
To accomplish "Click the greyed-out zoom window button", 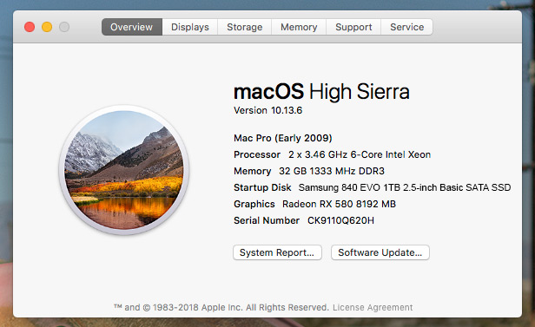I will click(64, 27).
